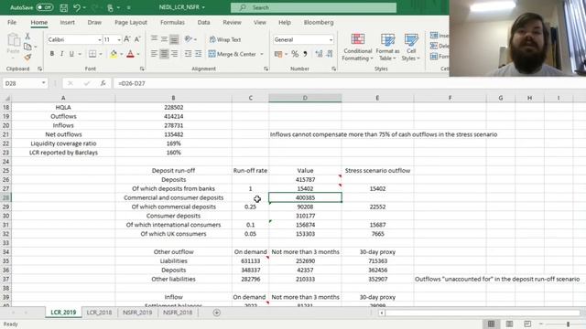Click Increase Indent icon
Screen dimensions: 586x329
click(198, 54)
